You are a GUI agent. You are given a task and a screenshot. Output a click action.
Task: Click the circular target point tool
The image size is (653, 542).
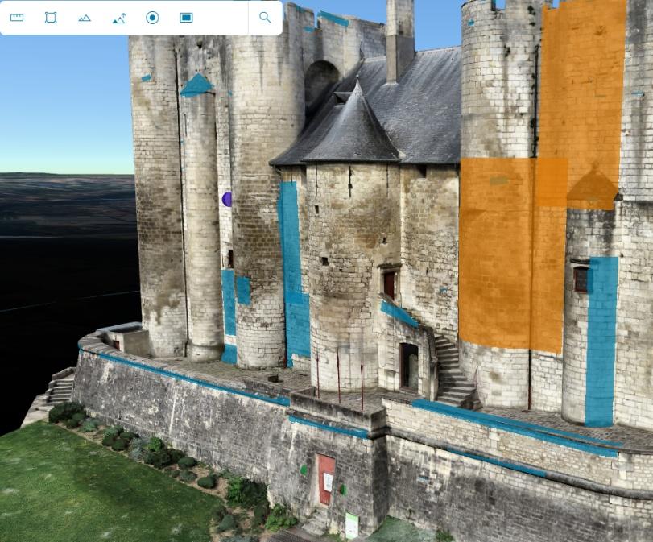pos(152,18)
